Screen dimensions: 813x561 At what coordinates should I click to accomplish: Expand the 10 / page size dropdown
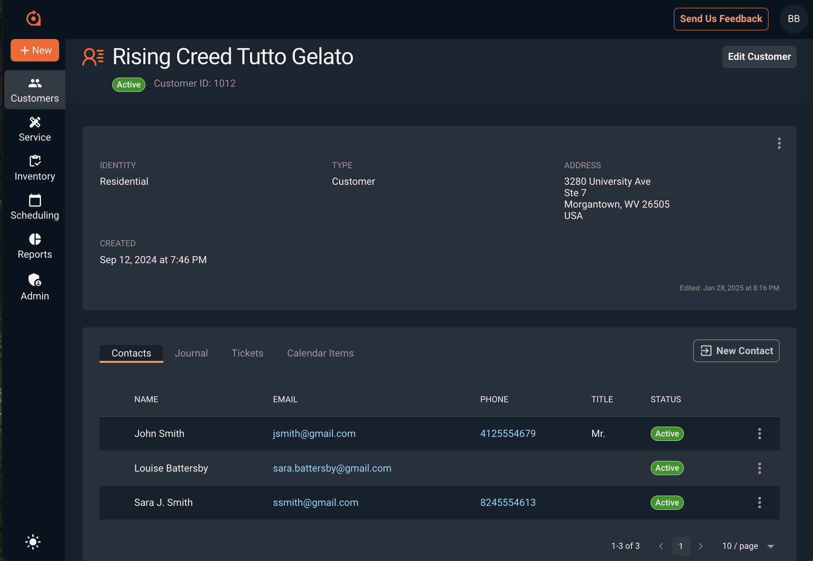point(748,546)
